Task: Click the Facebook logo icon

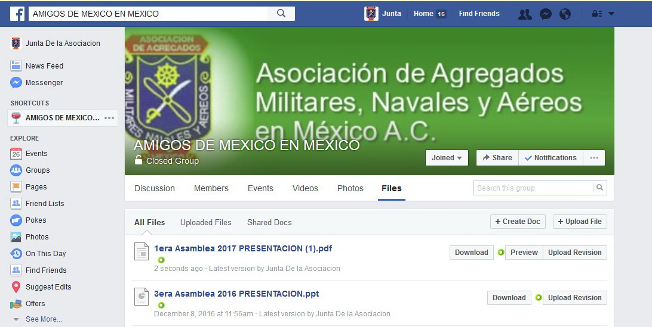Action: click(17, 14)
